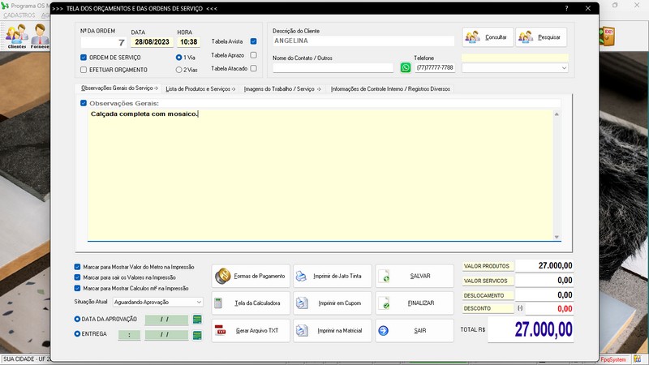Viewport: 649px width, 365px height.
Task: Select the 2 Vias radio button
Action: (178, 70)
